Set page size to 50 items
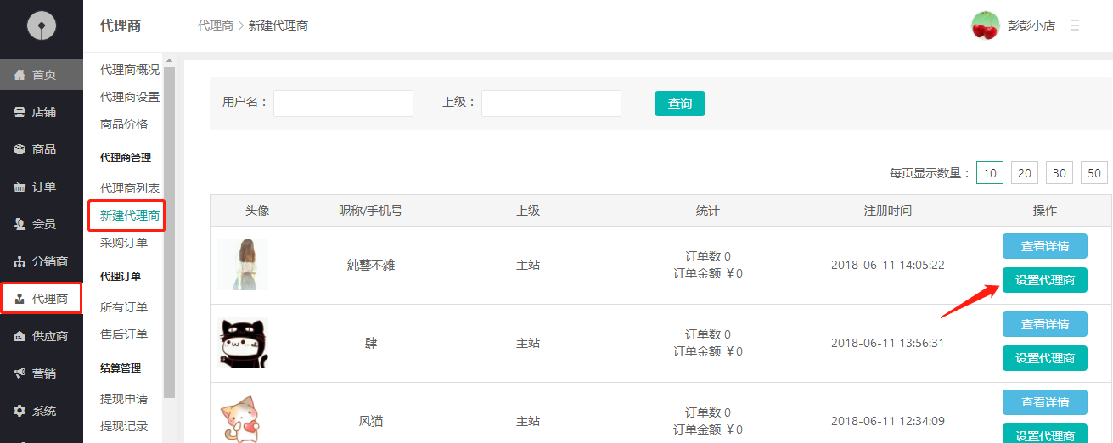 point(1093,173)
